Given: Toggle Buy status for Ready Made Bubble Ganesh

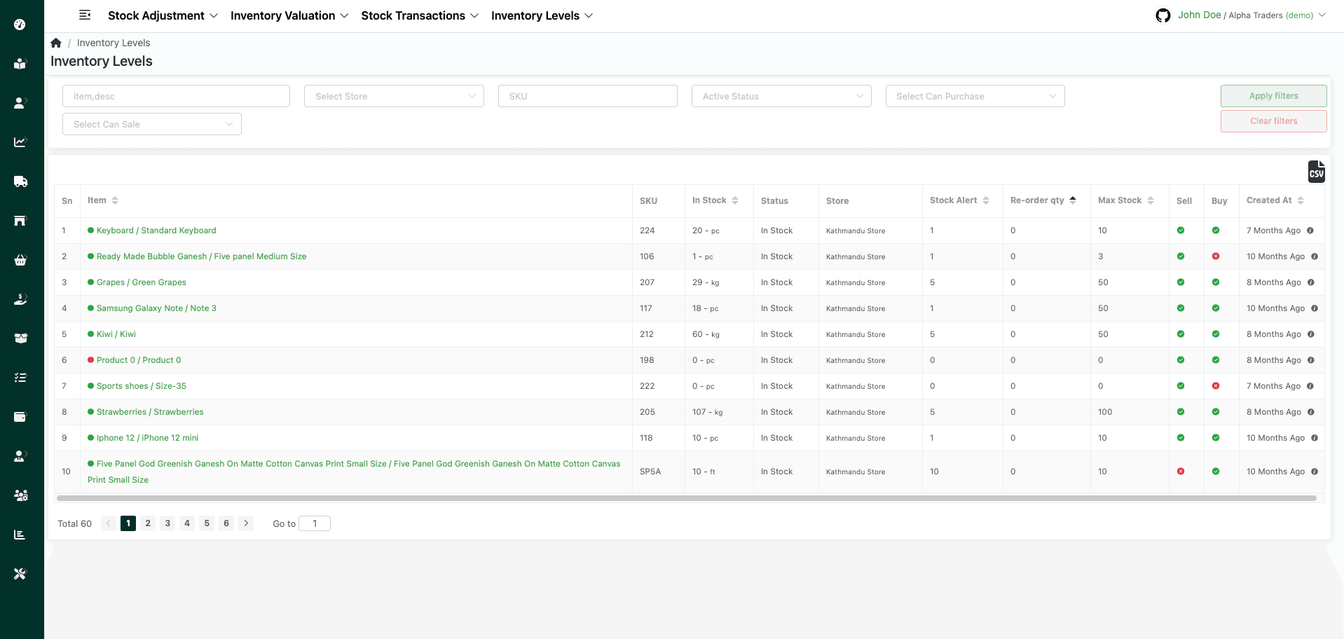Looking at the screenshot, I should coord(1216,256).
